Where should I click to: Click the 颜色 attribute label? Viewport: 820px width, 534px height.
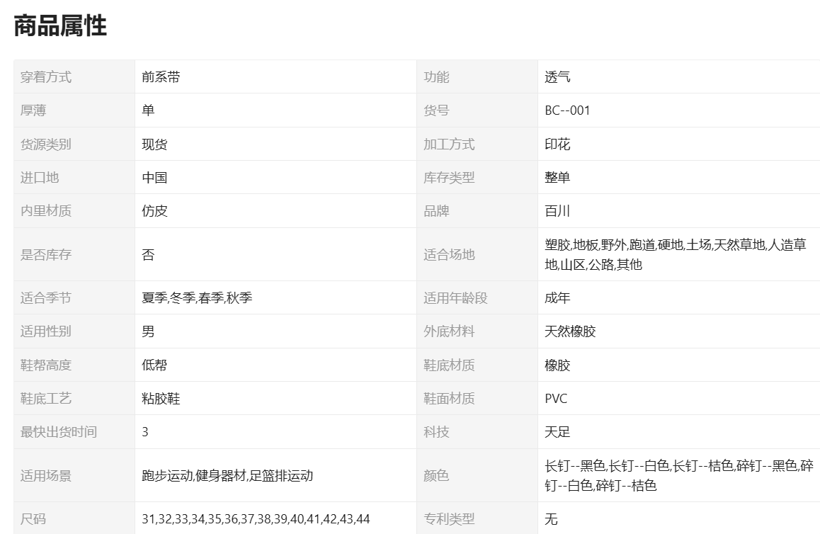coord(436,476)
